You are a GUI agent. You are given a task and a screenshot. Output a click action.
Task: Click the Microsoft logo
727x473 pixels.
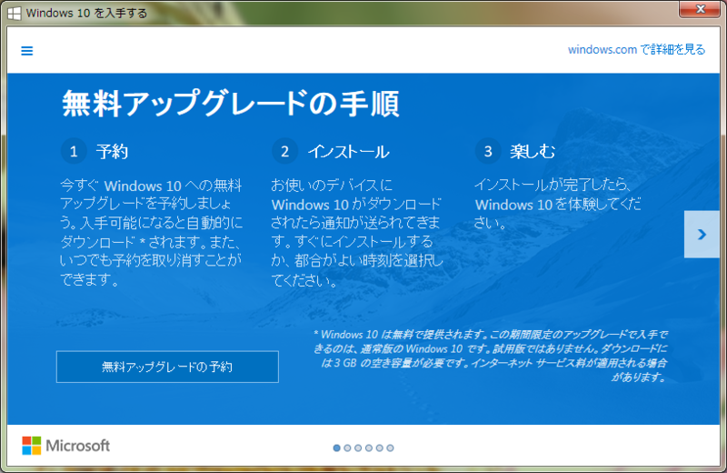[65, 446]
